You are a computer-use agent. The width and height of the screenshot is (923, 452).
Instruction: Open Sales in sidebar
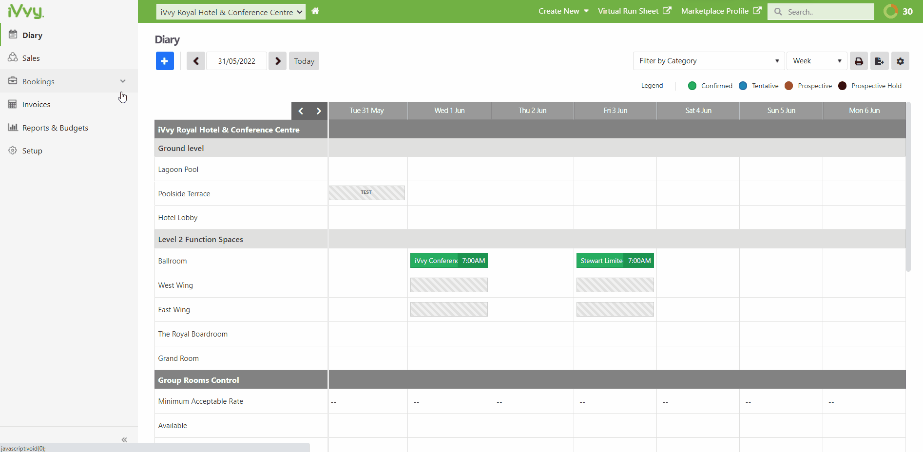click(x=31, y=58)
